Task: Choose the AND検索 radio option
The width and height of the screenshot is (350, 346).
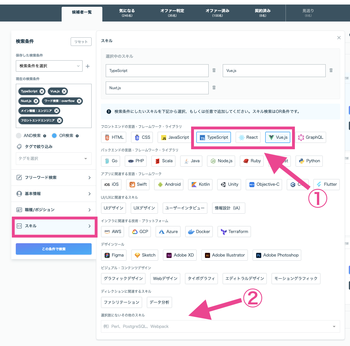Action: point(19,136)
